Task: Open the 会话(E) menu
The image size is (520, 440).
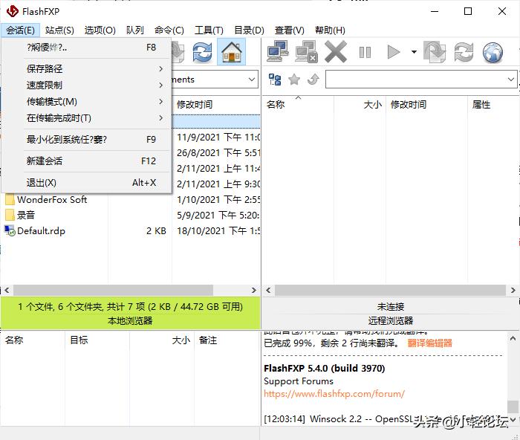Action: [20, 30]
